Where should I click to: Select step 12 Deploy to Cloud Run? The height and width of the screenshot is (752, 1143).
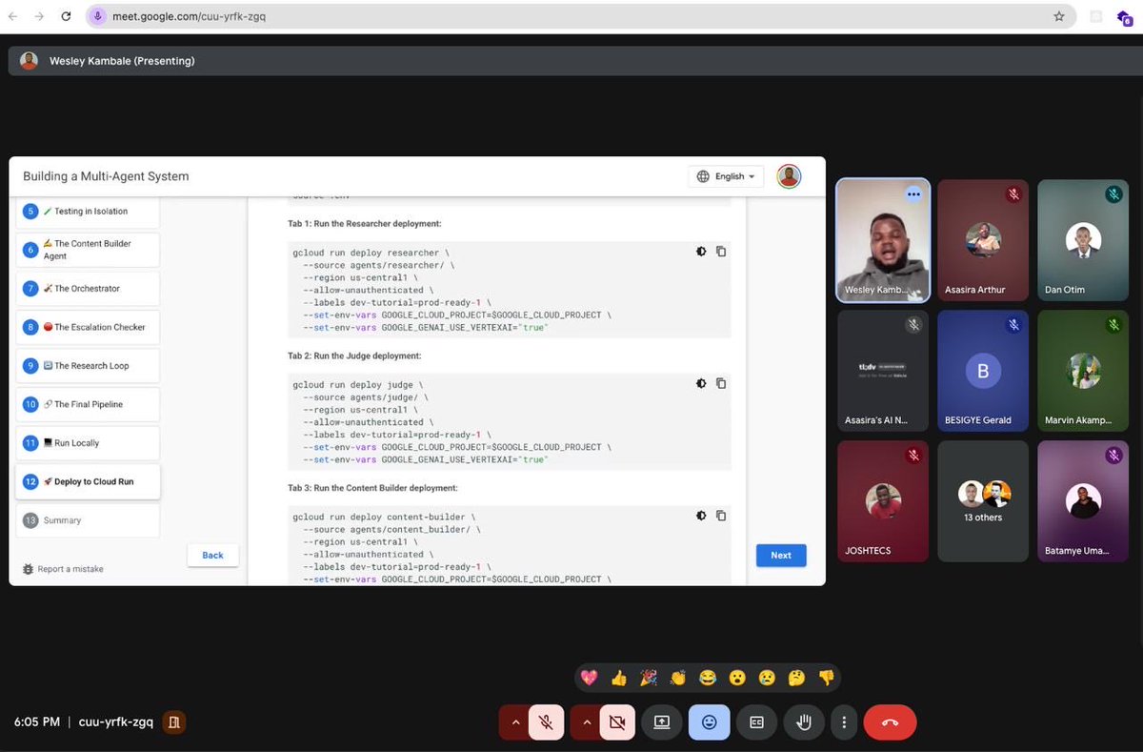[88, 481]
